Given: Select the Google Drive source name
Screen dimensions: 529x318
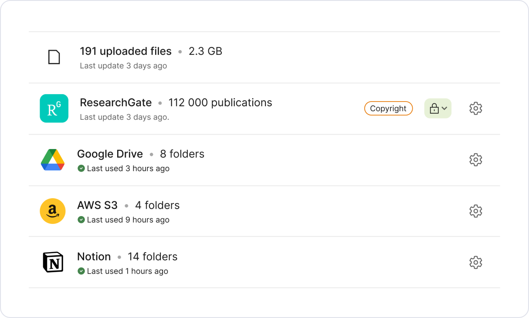Looking at the screenshot, I should pos(110,154).
